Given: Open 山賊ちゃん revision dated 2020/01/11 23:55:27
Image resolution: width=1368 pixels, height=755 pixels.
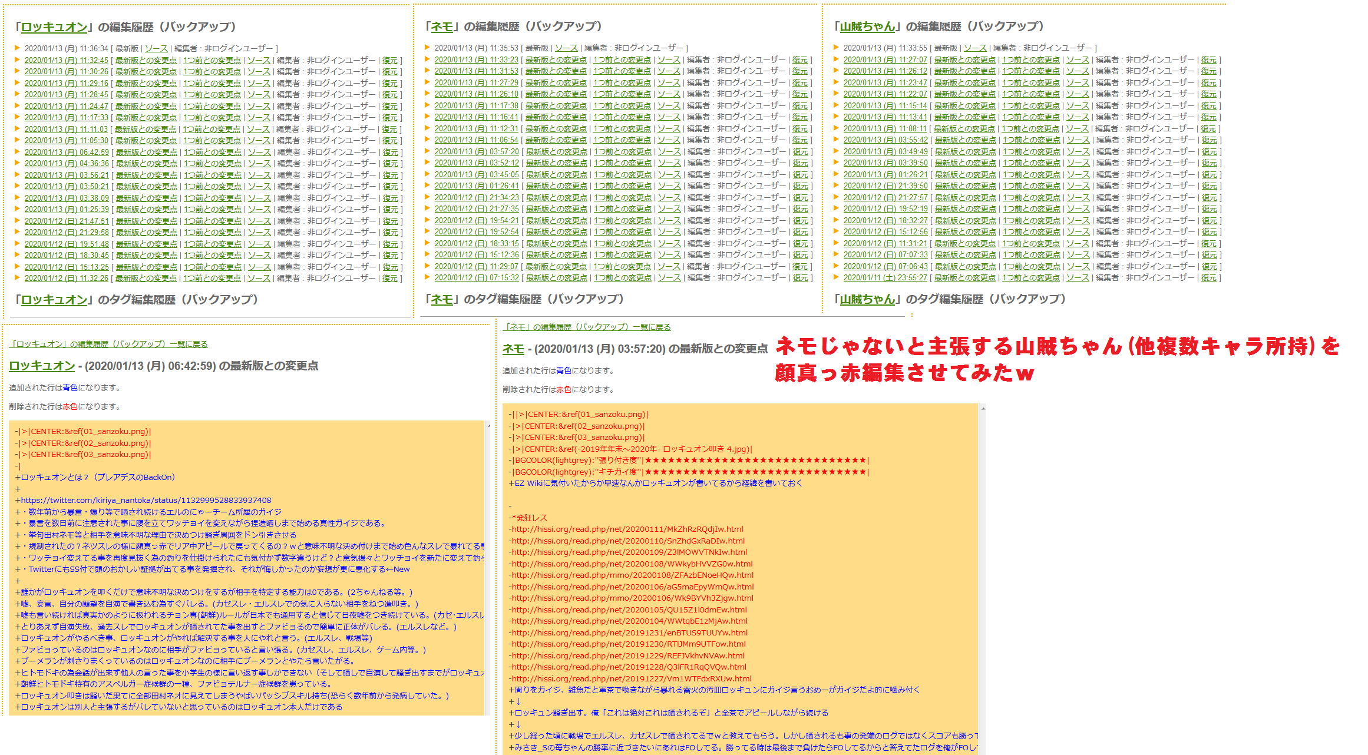Looking at the screenshot, I should click(x=885, y=277).
